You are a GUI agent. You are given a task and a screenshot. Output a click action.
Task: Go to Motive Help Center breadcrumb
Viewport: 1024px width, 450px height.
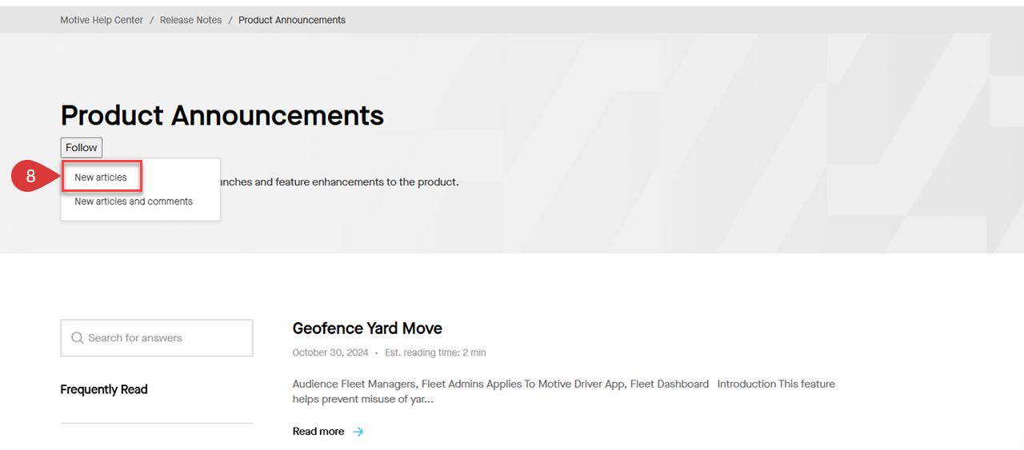tap(102, 20)
